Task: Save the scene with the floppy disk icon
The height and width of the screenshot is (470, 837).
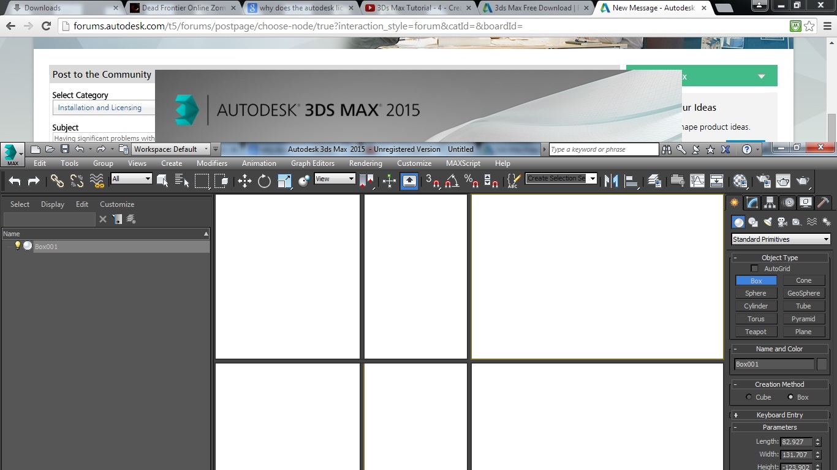Action: pyautogui.click(x=64, y=149)
